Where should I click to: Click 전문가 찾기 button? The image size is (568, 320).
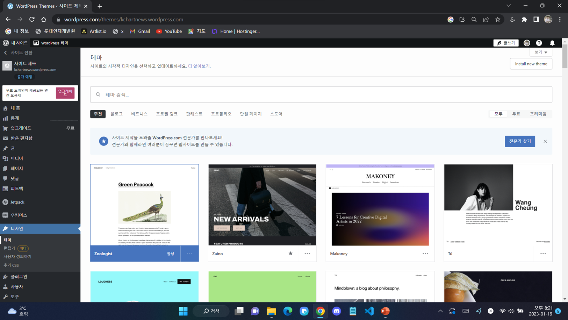point(520,141)
